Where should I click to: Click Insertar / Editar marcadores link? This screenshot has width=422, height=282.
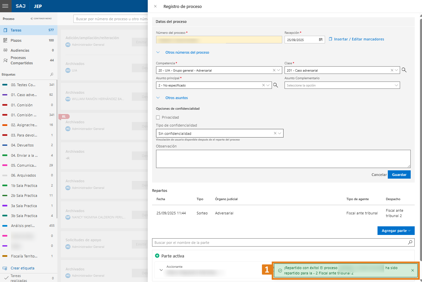pos(359,39)
